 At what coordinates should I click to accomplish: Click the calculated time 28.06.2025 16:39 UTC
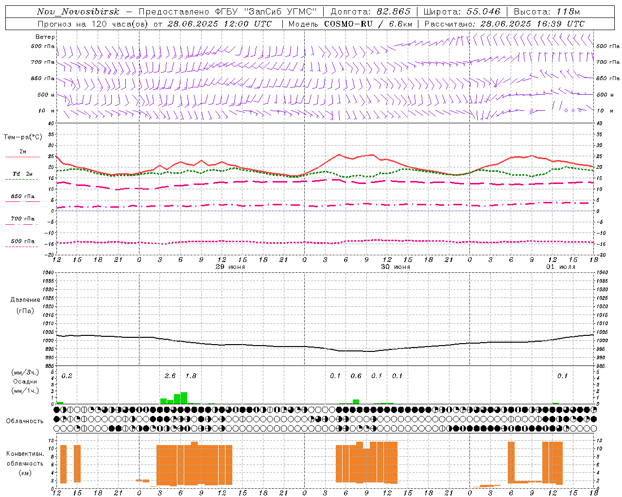pyautogui.click(x=532, y=24)
